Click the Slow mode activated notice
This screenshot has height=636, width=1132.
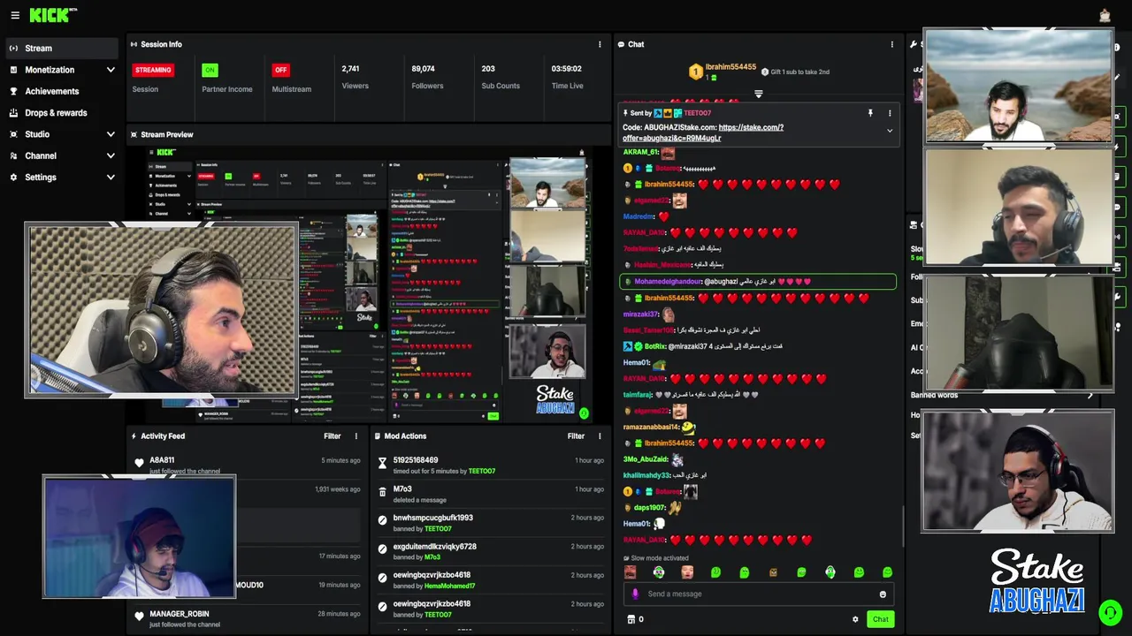(656, 558)
